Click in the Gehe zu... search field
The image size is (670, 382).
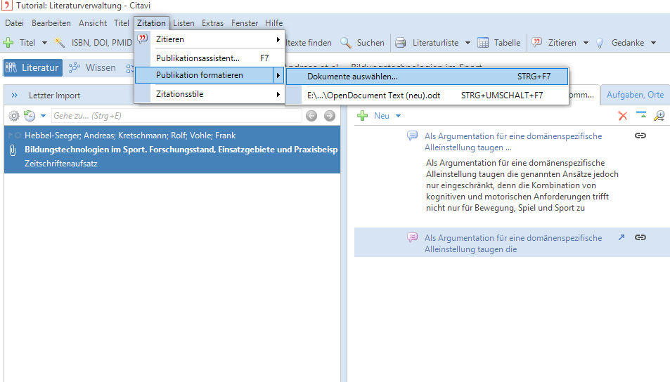click(176, 116)
